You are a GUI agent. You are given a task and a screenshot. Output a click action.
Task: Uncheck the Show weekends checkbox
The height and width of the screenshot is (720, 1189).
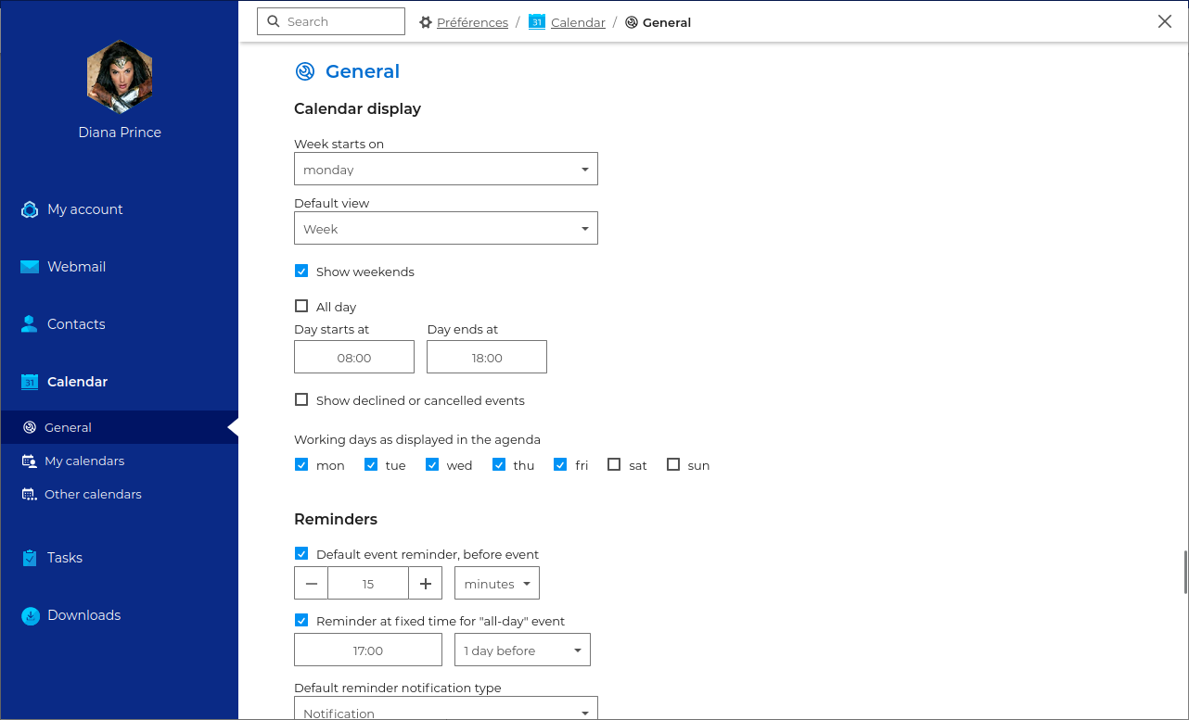click(x=301, y=272)
